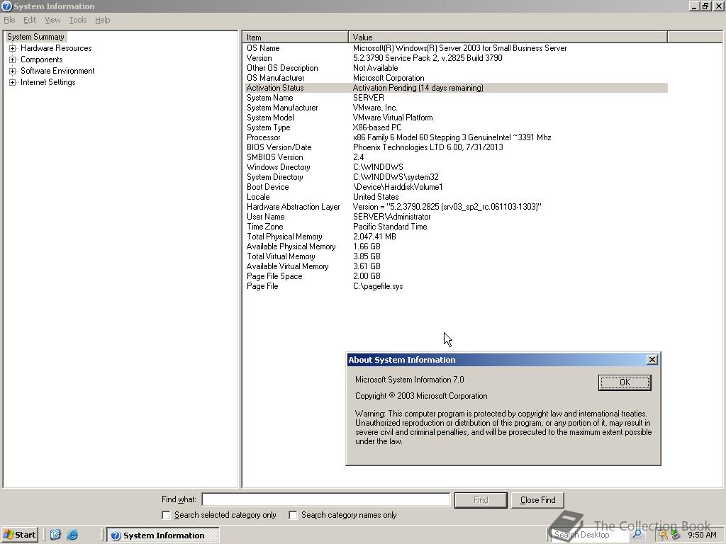Select the Time Zone row
This screenshot has width=726, height=544.
pyautogui.click(x=456, y=227)
